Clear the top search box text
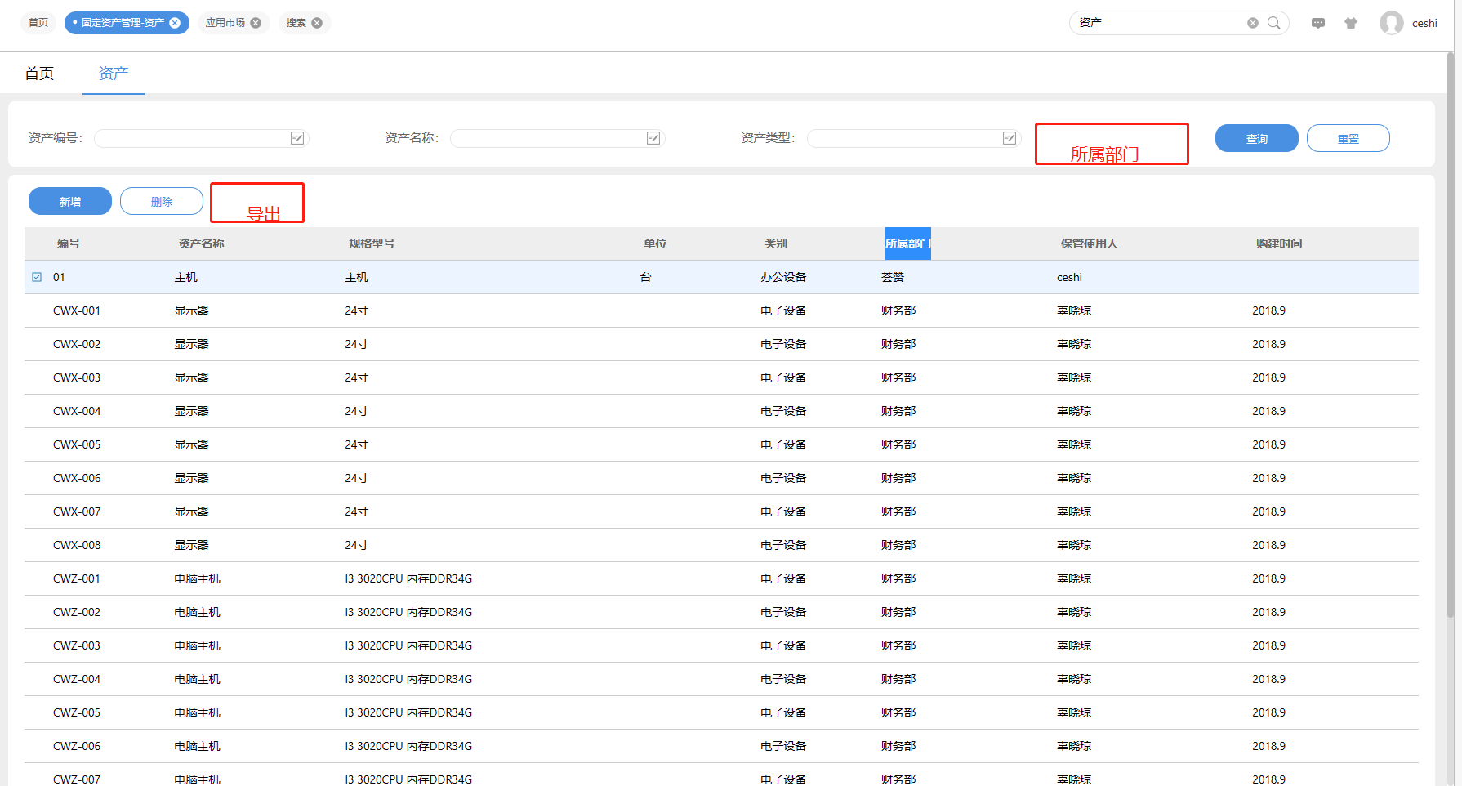Screen dimensions: 1462x786 (x=1252, y=23)
